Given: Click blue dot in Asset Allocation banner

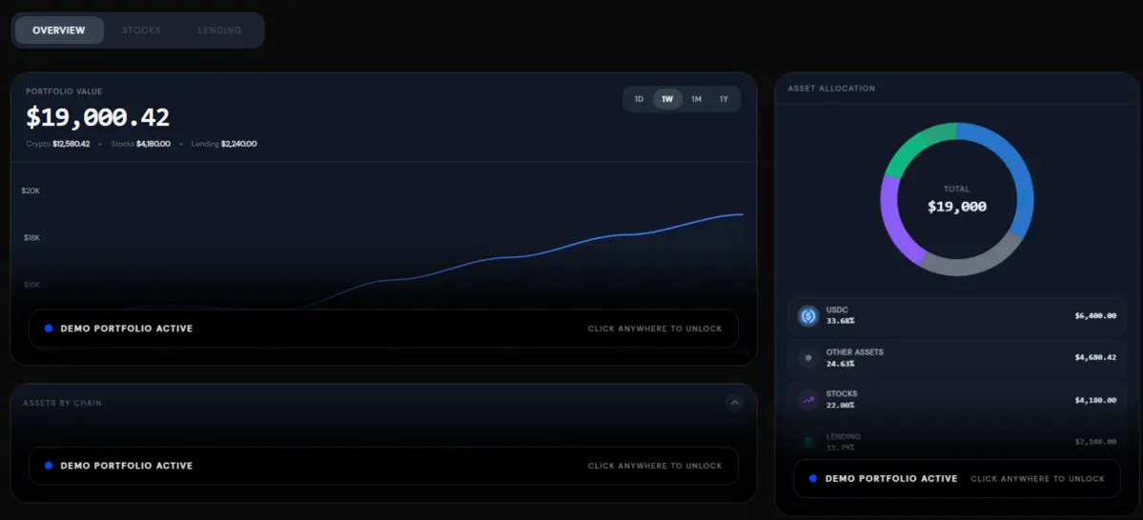Looking at the screenshot, I should (x=813, y=478).
